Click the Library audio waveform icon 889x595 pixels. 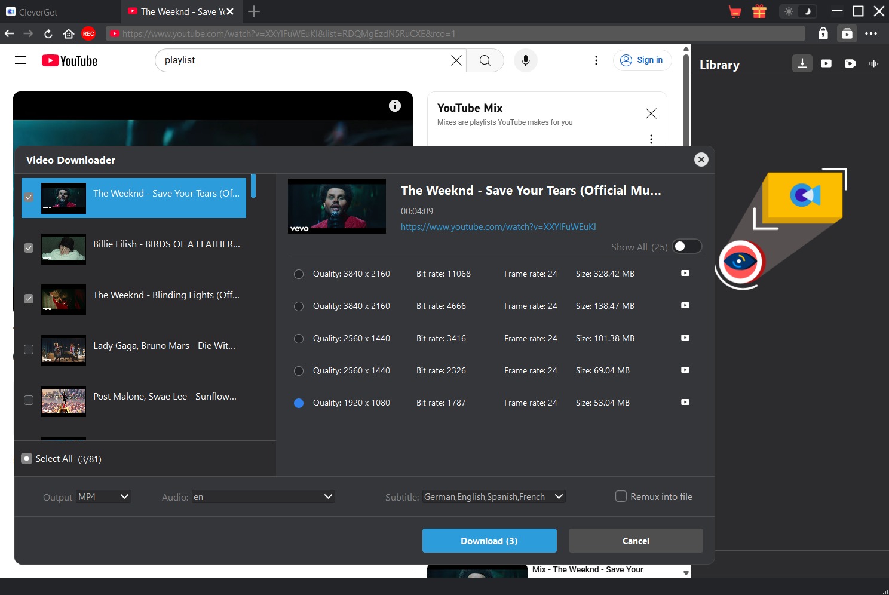[874, 63]
